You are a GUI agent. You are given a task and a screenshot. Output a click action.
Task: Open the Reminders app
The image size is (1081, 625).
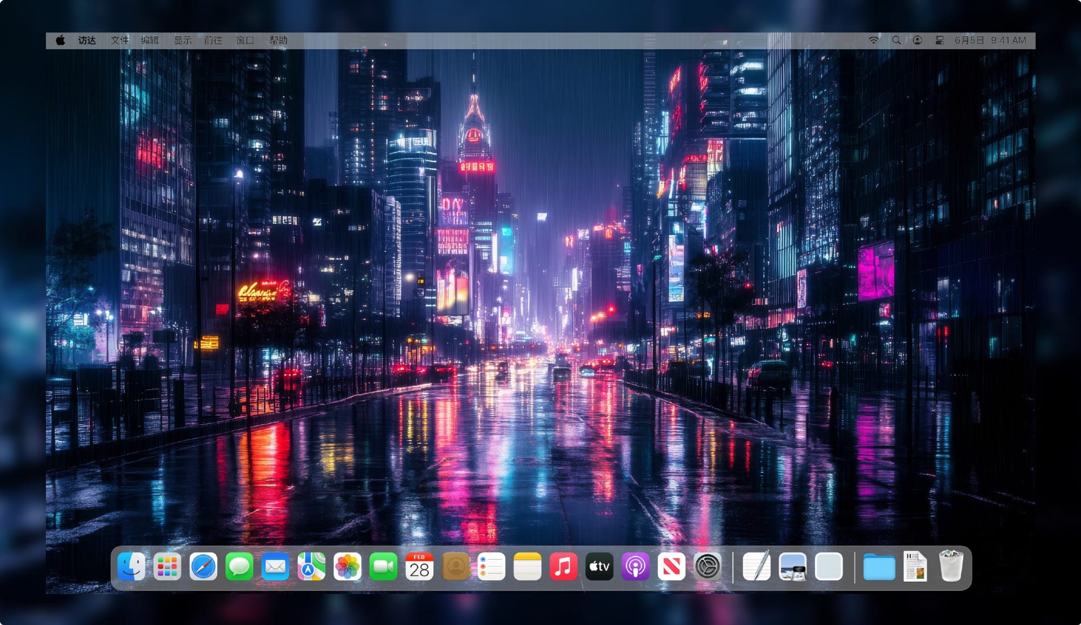pos(492,568)
